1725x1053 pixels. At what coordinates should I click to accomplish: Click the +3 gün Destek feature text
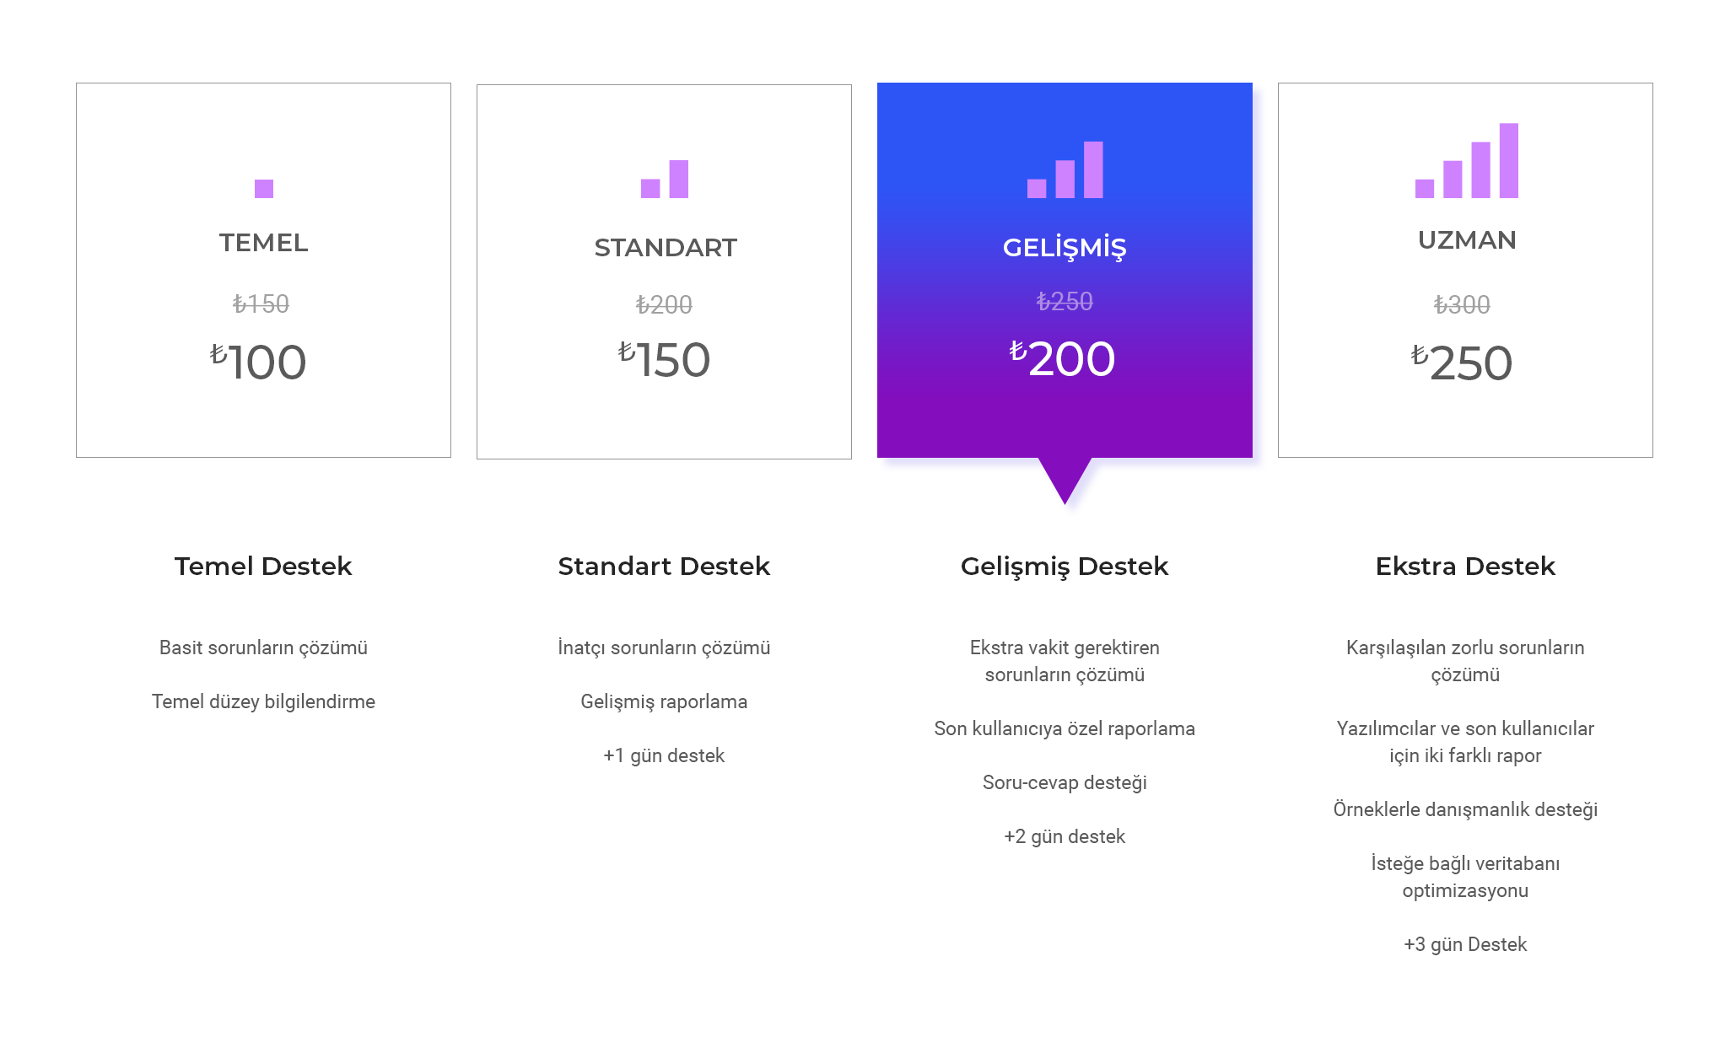click(1465, 944)
